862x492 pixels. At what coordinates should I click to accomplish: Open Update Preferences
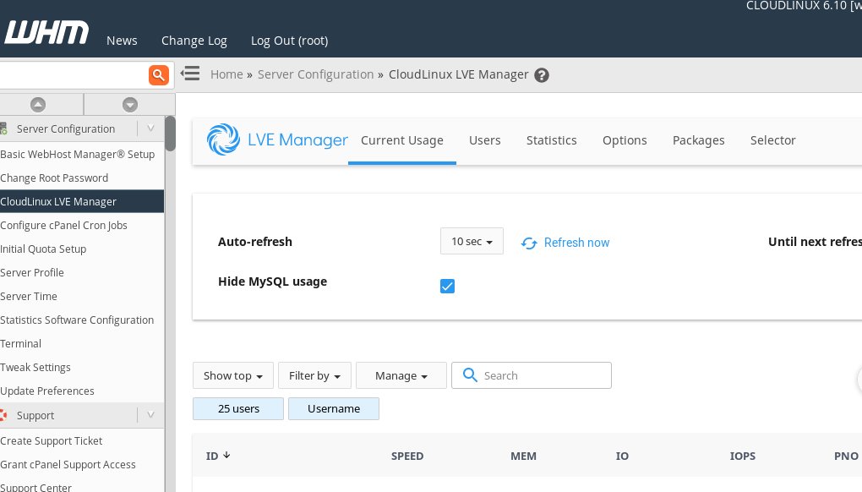coord(47,391)
